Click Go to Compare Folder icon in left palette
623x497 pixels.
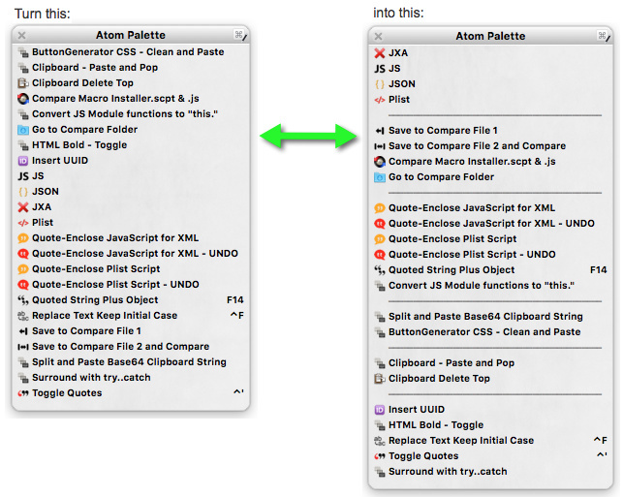click(23, 130)
